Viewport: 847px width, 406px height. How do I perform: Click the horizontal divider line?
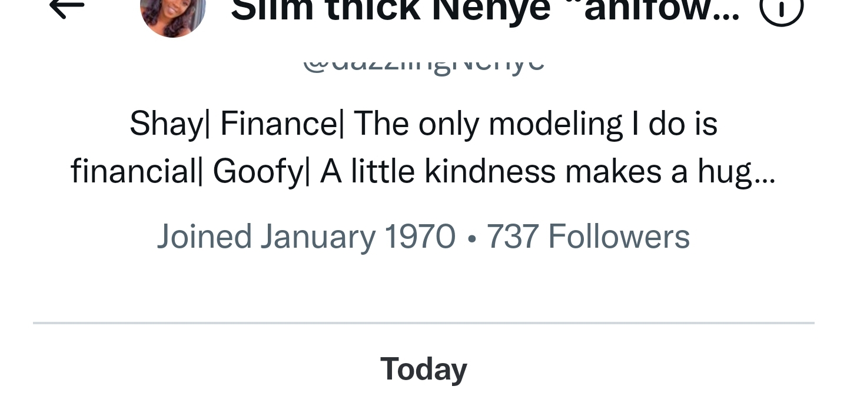(x=423, y=323)
